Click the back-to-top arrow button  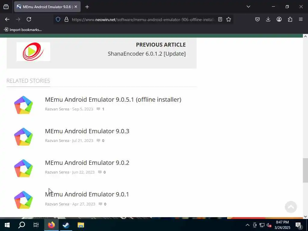291,207
